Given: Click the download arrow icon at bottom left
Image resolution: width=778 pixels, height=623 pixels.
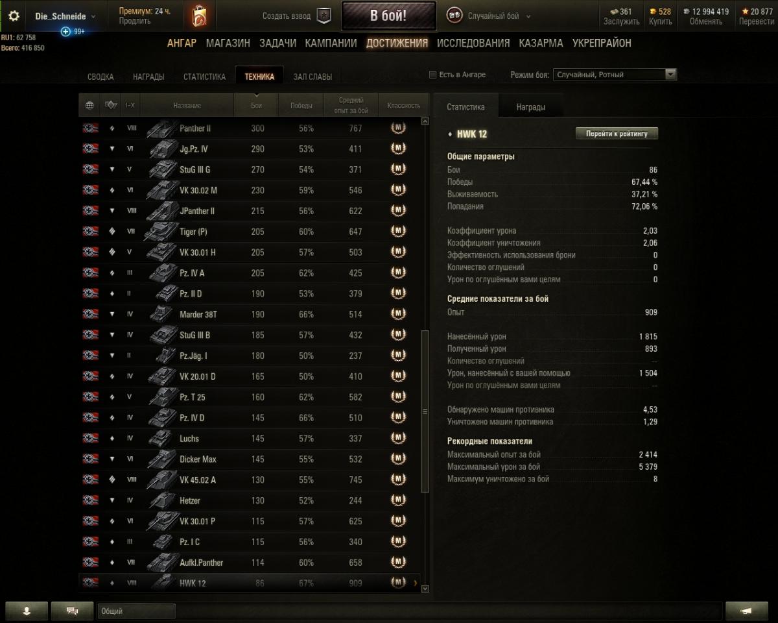Looking at the screenshot, I should point(27,611).
